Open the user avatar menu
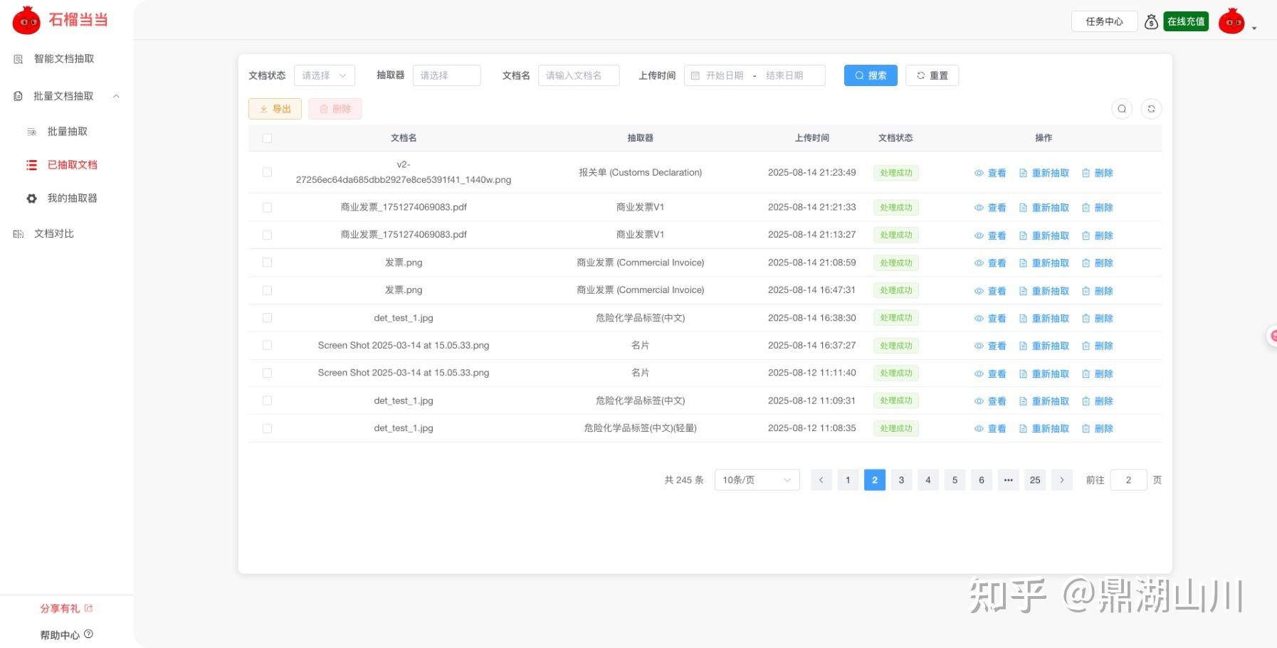This screenshot has height=648, width=1277. (1231, 21)
